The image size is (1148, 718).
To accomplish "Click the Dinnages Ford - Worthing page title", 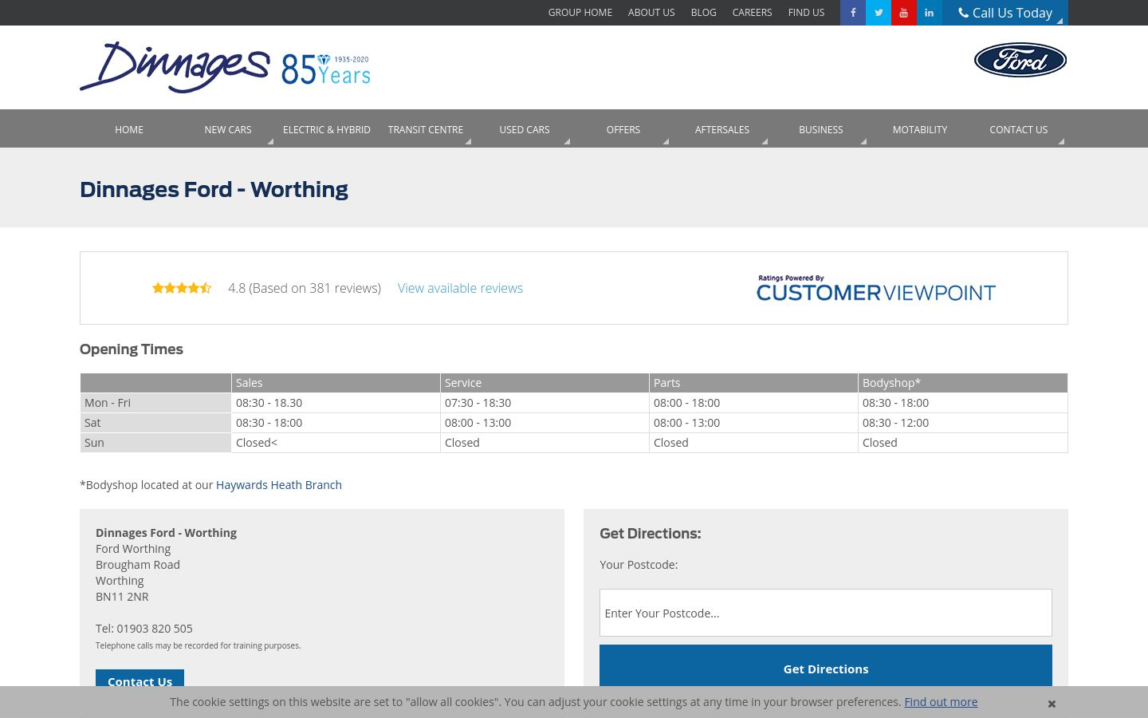I will point(214,189).
